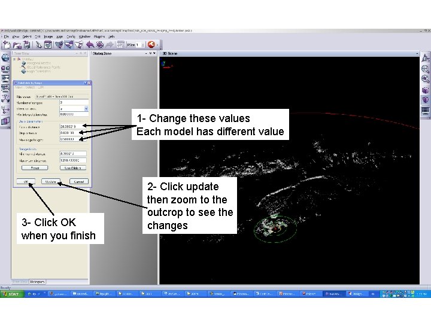Click the Save project floppy icon

27,44
